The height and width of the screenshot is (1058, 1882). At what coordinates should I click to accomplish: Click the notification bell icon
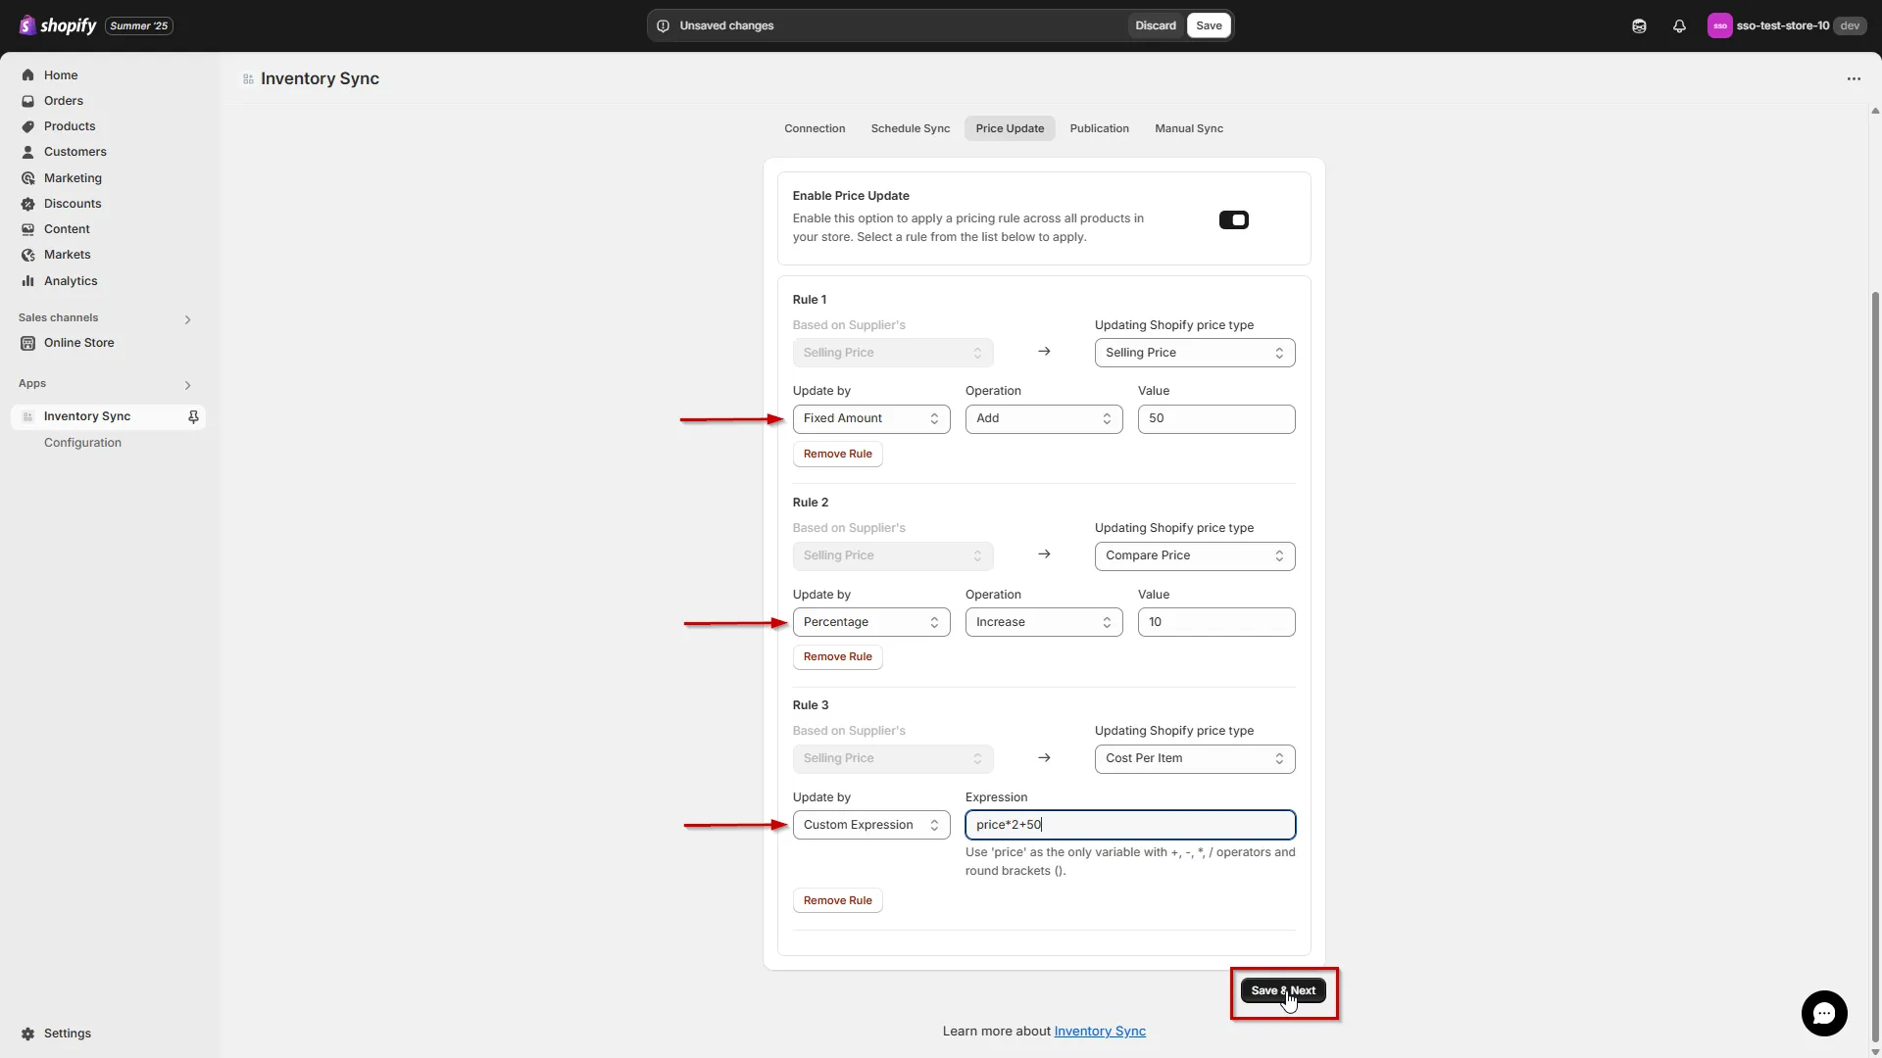1679,25
